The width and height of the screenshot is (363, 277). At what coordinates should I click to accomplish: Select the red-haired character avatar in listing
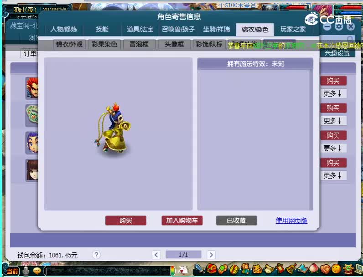point(32,88)
